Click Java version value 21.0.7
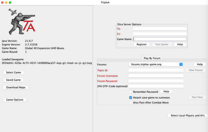 (x=29, y=41)
